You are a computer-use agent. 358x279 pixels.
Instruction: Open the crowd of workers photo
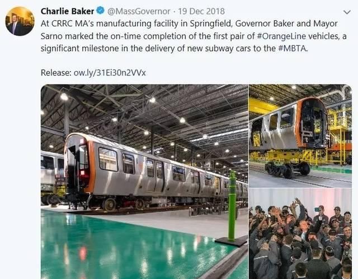point(300,234)
